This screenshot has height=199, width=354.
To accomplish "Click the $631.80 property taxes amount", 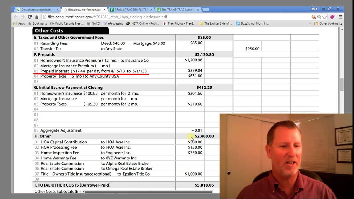I will (195, 76).
